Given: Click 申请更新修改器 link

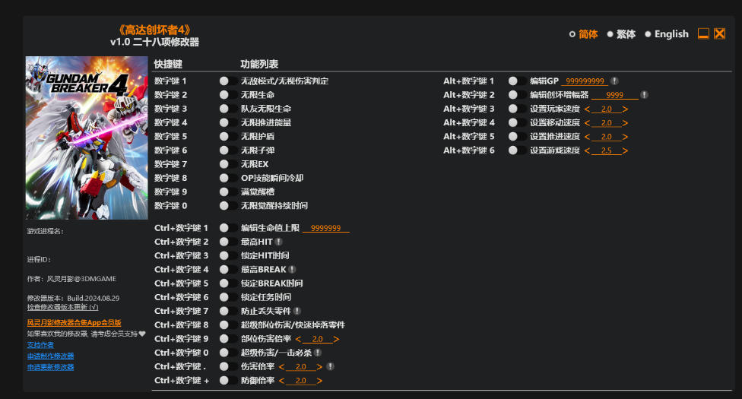Looking at the screenshot, I should [x=51, y=367].
